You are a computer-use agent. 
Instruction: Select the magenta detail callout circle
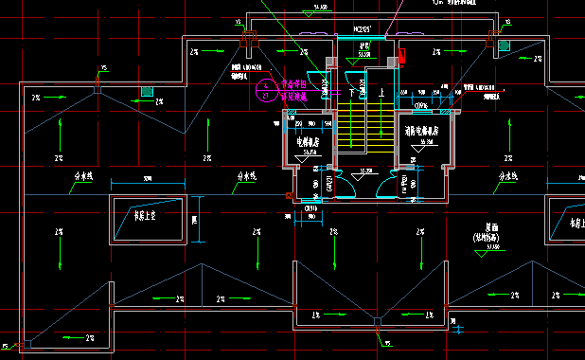point(266,90)
